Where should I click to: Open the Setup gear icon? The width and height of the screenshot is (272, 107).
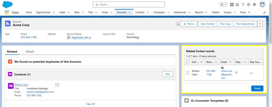click(x=249, y=5)
